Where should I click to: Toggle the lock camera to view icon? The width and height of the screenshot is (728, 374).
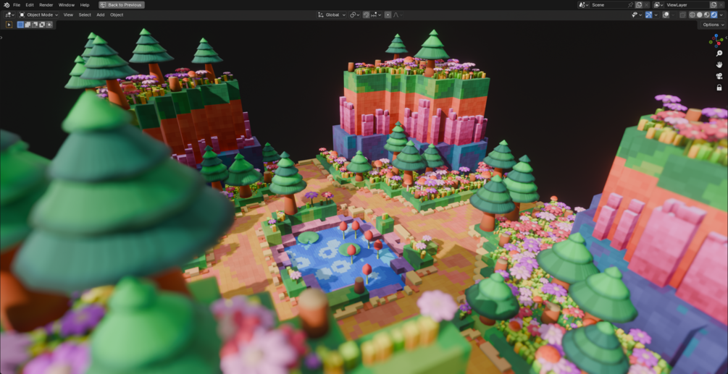pyautogui.click(x=719, y=87)
